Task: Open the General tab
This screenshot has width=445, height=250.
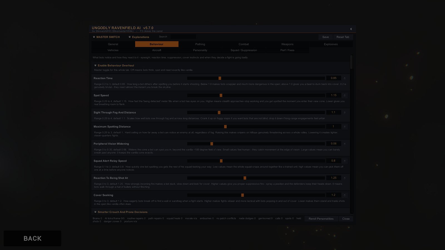Action: 113,44
